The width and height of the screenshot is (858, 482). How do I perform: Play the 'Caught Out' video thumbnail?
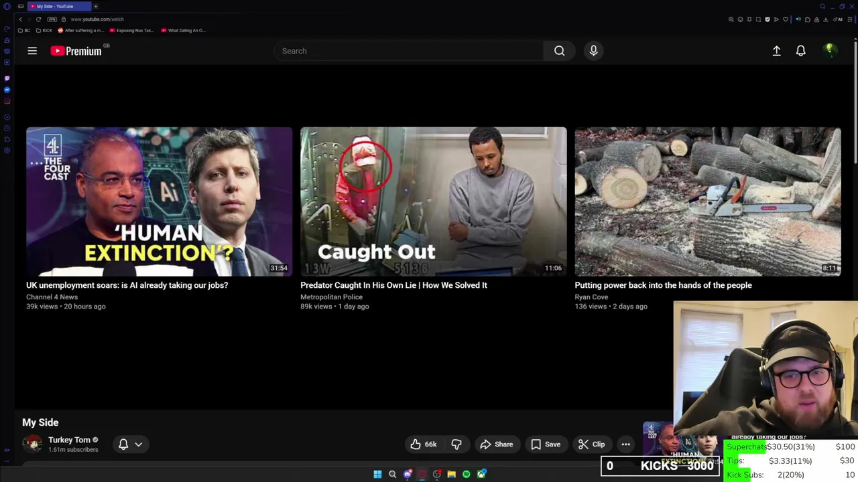point(433,202)
